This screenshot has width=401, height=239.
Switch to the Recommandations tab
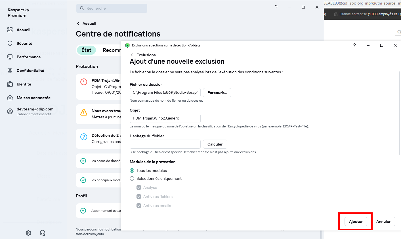(112, 50)
